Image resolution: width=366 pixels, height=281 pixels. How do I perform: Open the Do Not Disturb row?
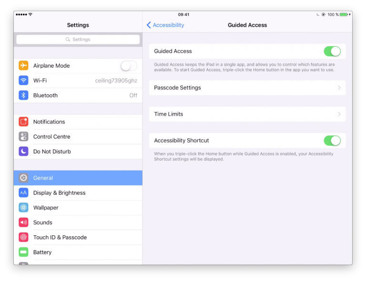click(78, 151)
